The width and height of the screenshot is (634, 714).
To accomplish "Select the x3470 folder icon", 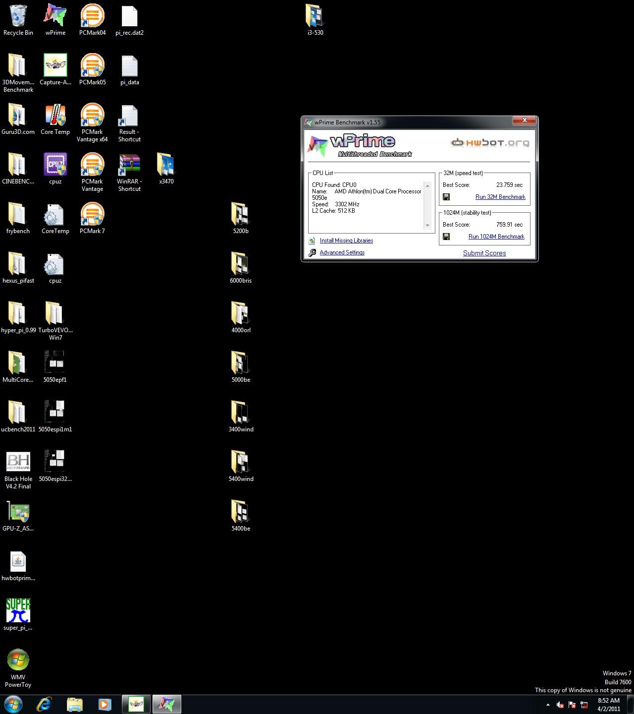I will pos(166,165).
